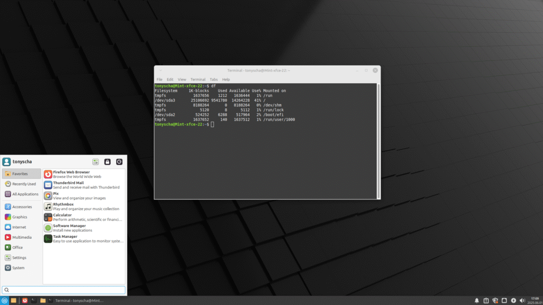The width and height of the screenshot is (543, 305).
Task: Open the terminal window menu chevron
Action: (x=160, y=70)
